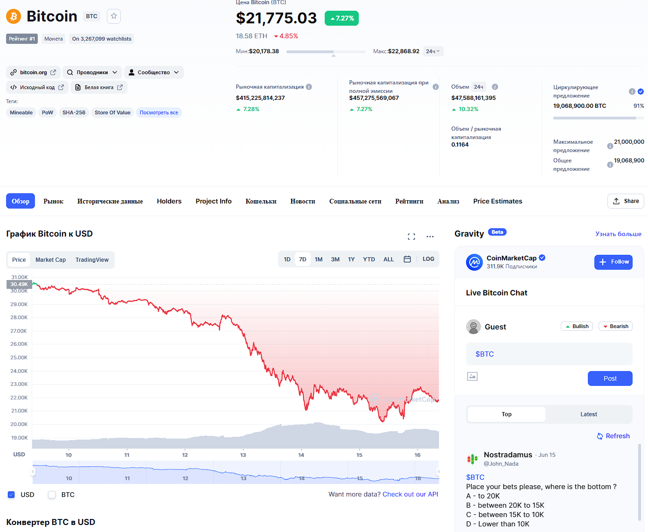This screenshot has width=648, height=532.
Task: Uncheck the USD checkbox below chart
Action: 12,495
